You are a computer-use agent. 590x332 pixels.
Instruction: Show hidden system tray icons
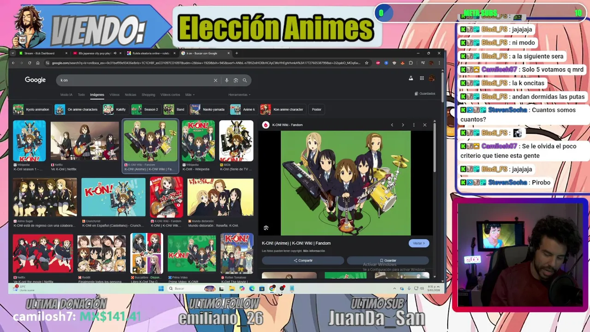click(x=394, y=289)
